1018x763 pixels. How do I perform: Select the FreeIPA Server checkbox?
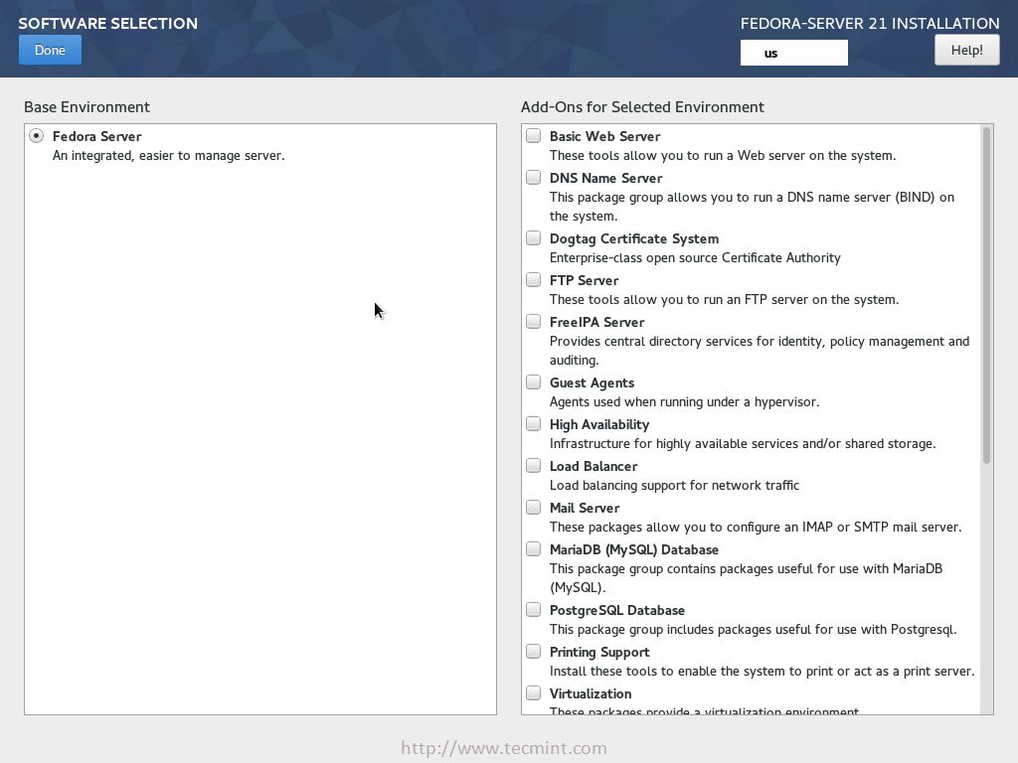coord(534,322)
